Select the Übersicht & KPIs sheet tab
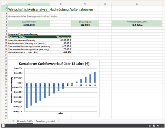165x128 pixels. click(25, 121)
